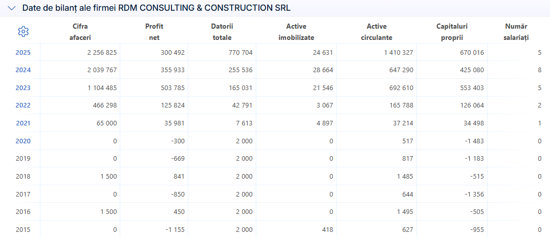The width and height of the screenshot is (550, 237).
Task: Collapse the balance sheet data section chevron
Action: pos(12,8)
